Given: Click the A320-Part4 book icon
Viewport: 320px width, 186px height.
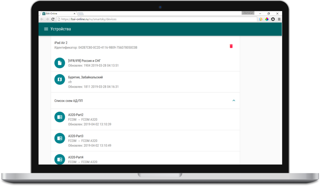Looking at the screenshot, I should (60, 159).
